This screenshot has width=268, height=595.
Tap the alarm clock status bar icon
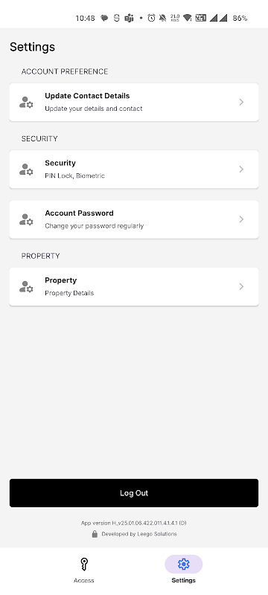(151, 18)
